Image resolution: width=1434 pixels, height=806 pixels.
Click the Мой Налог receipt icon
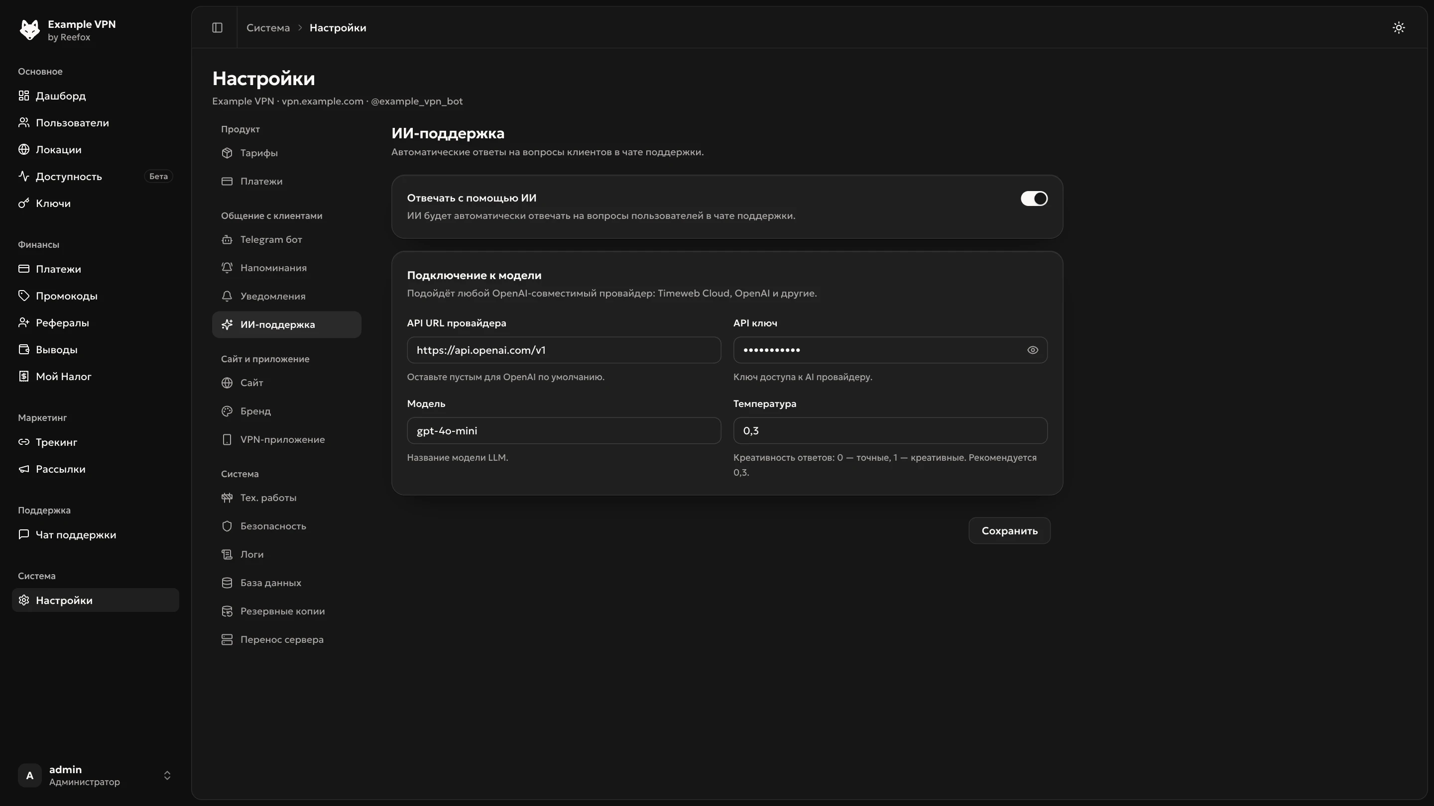[23, 376]
